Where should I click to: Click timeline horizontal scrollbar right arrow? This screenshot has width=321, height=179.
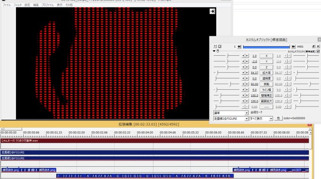(310, 129)
